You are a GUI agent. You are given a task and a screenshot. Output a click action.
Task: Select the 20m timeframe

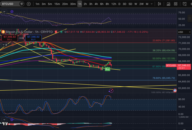[x=65, y=4]
